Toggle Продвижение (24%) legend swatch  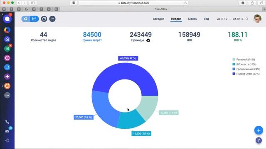[234, 69]
